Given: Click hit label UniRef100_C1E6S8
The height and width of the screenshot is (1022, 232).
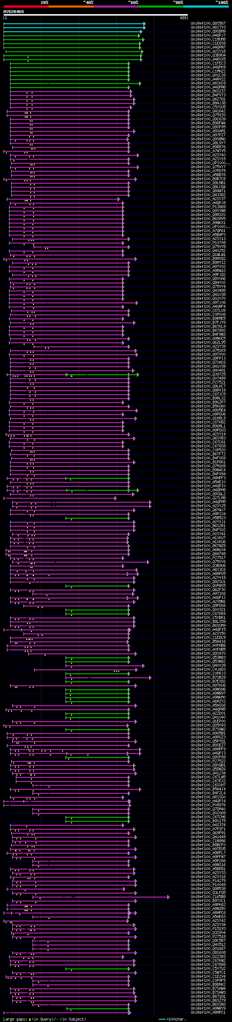Looking at the screenshot, I should (x=208, y=43).
